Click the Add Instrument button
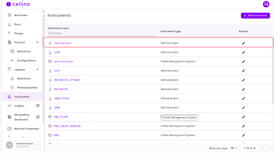 click(x=255, y=16)
